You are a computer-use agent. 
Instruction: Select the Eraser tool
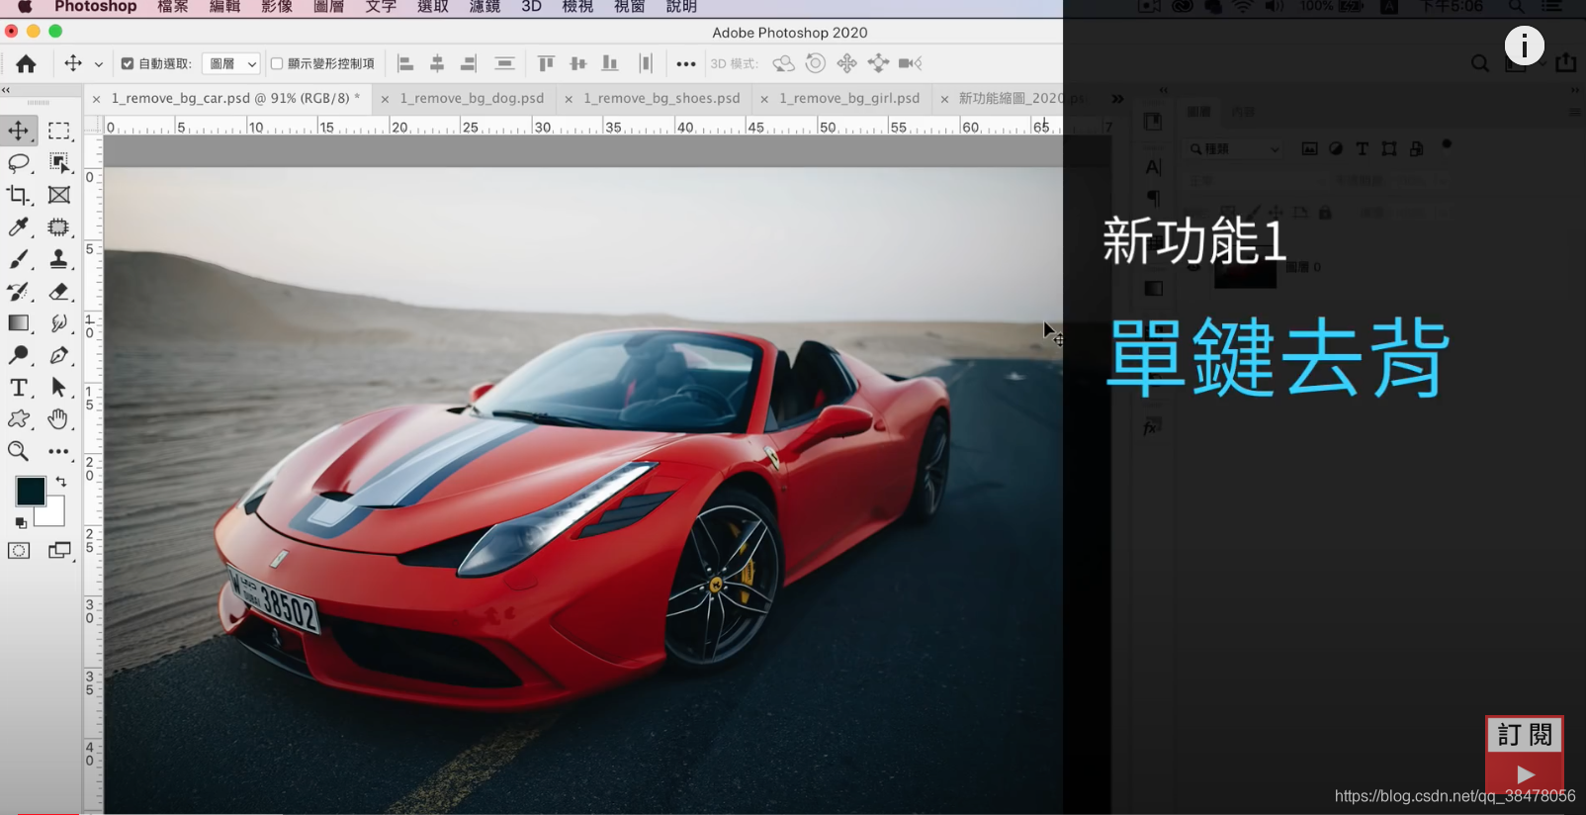[59, 291]
